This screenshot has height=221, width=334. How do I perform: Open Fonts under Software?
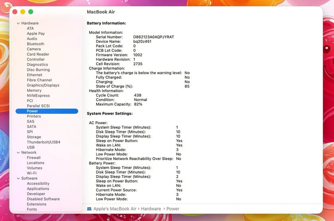pyautogui.click(x=32, y=209)
